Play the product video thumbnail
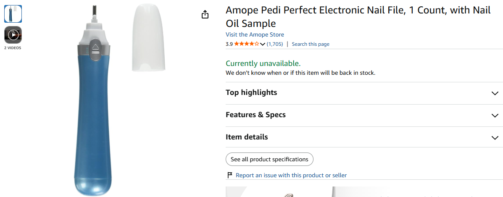The image size is (503, 197). tap(13, 34)
